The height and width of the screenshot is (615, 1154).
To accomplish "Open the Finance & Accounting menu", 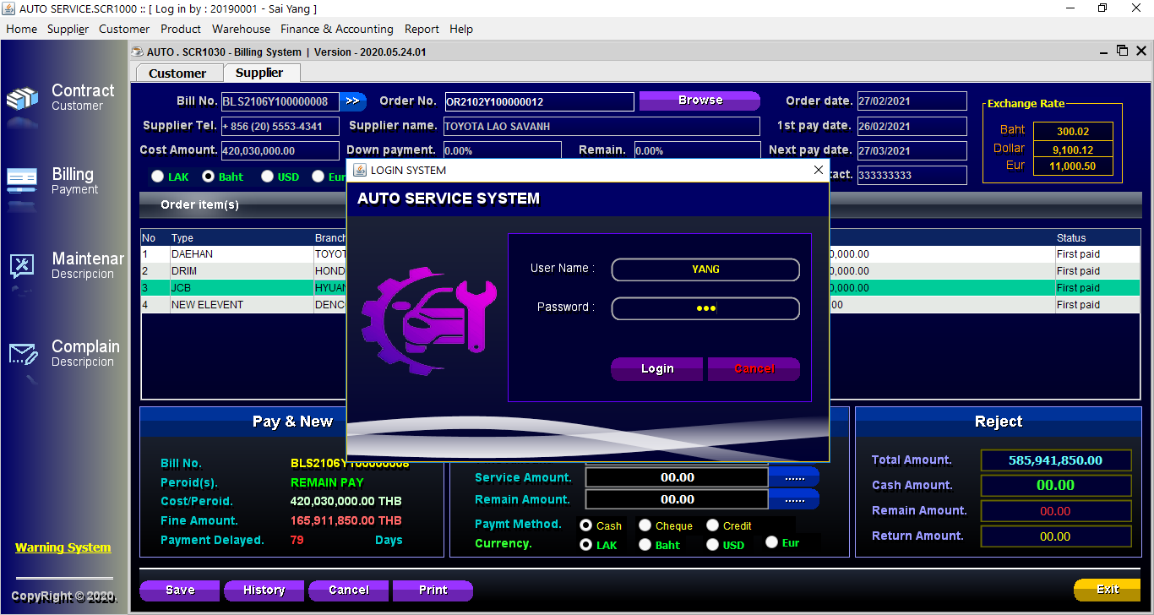I will coord(336,29).
